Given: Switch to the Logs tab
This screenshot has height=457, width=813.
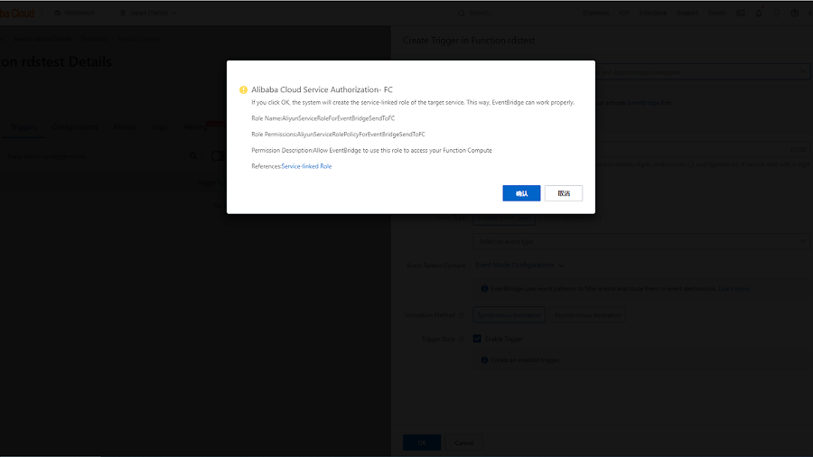Looking at the screenshot, I should pyautogui.click(x=160, y=127).
